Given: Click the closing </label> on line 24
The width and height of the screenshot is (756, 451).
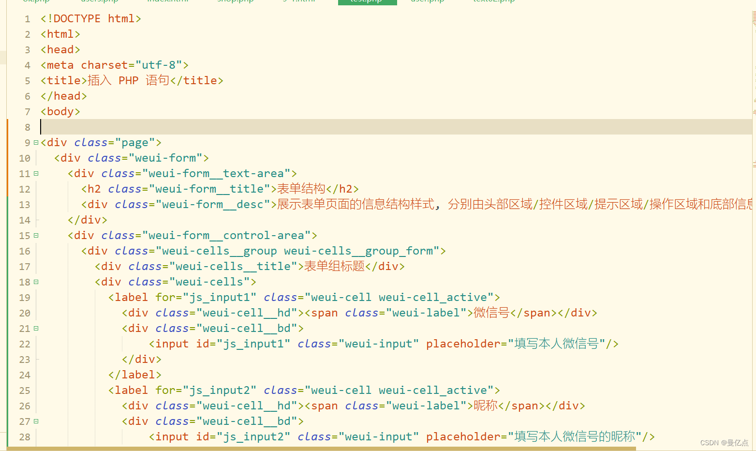Looking at the screenshot, I should pos(135,375).
